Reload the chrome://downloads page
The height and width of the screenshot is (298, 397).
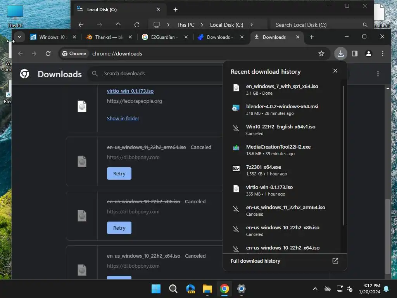(48, 54)
